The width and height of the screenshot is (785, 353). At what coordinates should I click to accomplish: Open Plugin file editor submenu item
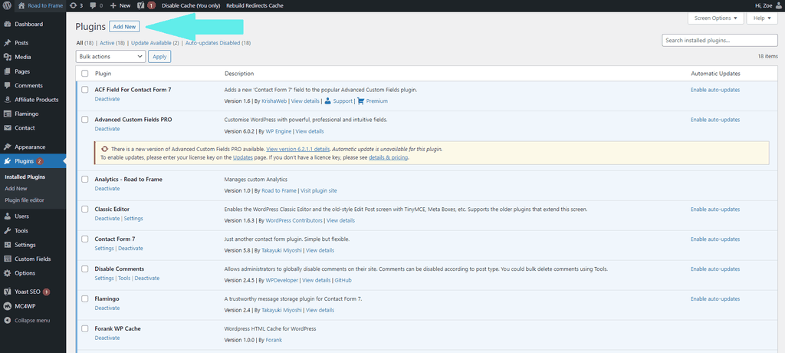click(25, 200)
